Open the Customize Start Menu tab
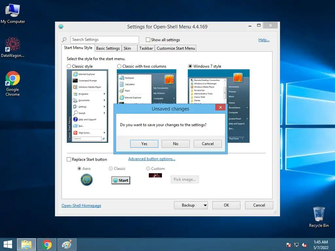The width and height of the screenshot is (335, 251). point(176,48)
